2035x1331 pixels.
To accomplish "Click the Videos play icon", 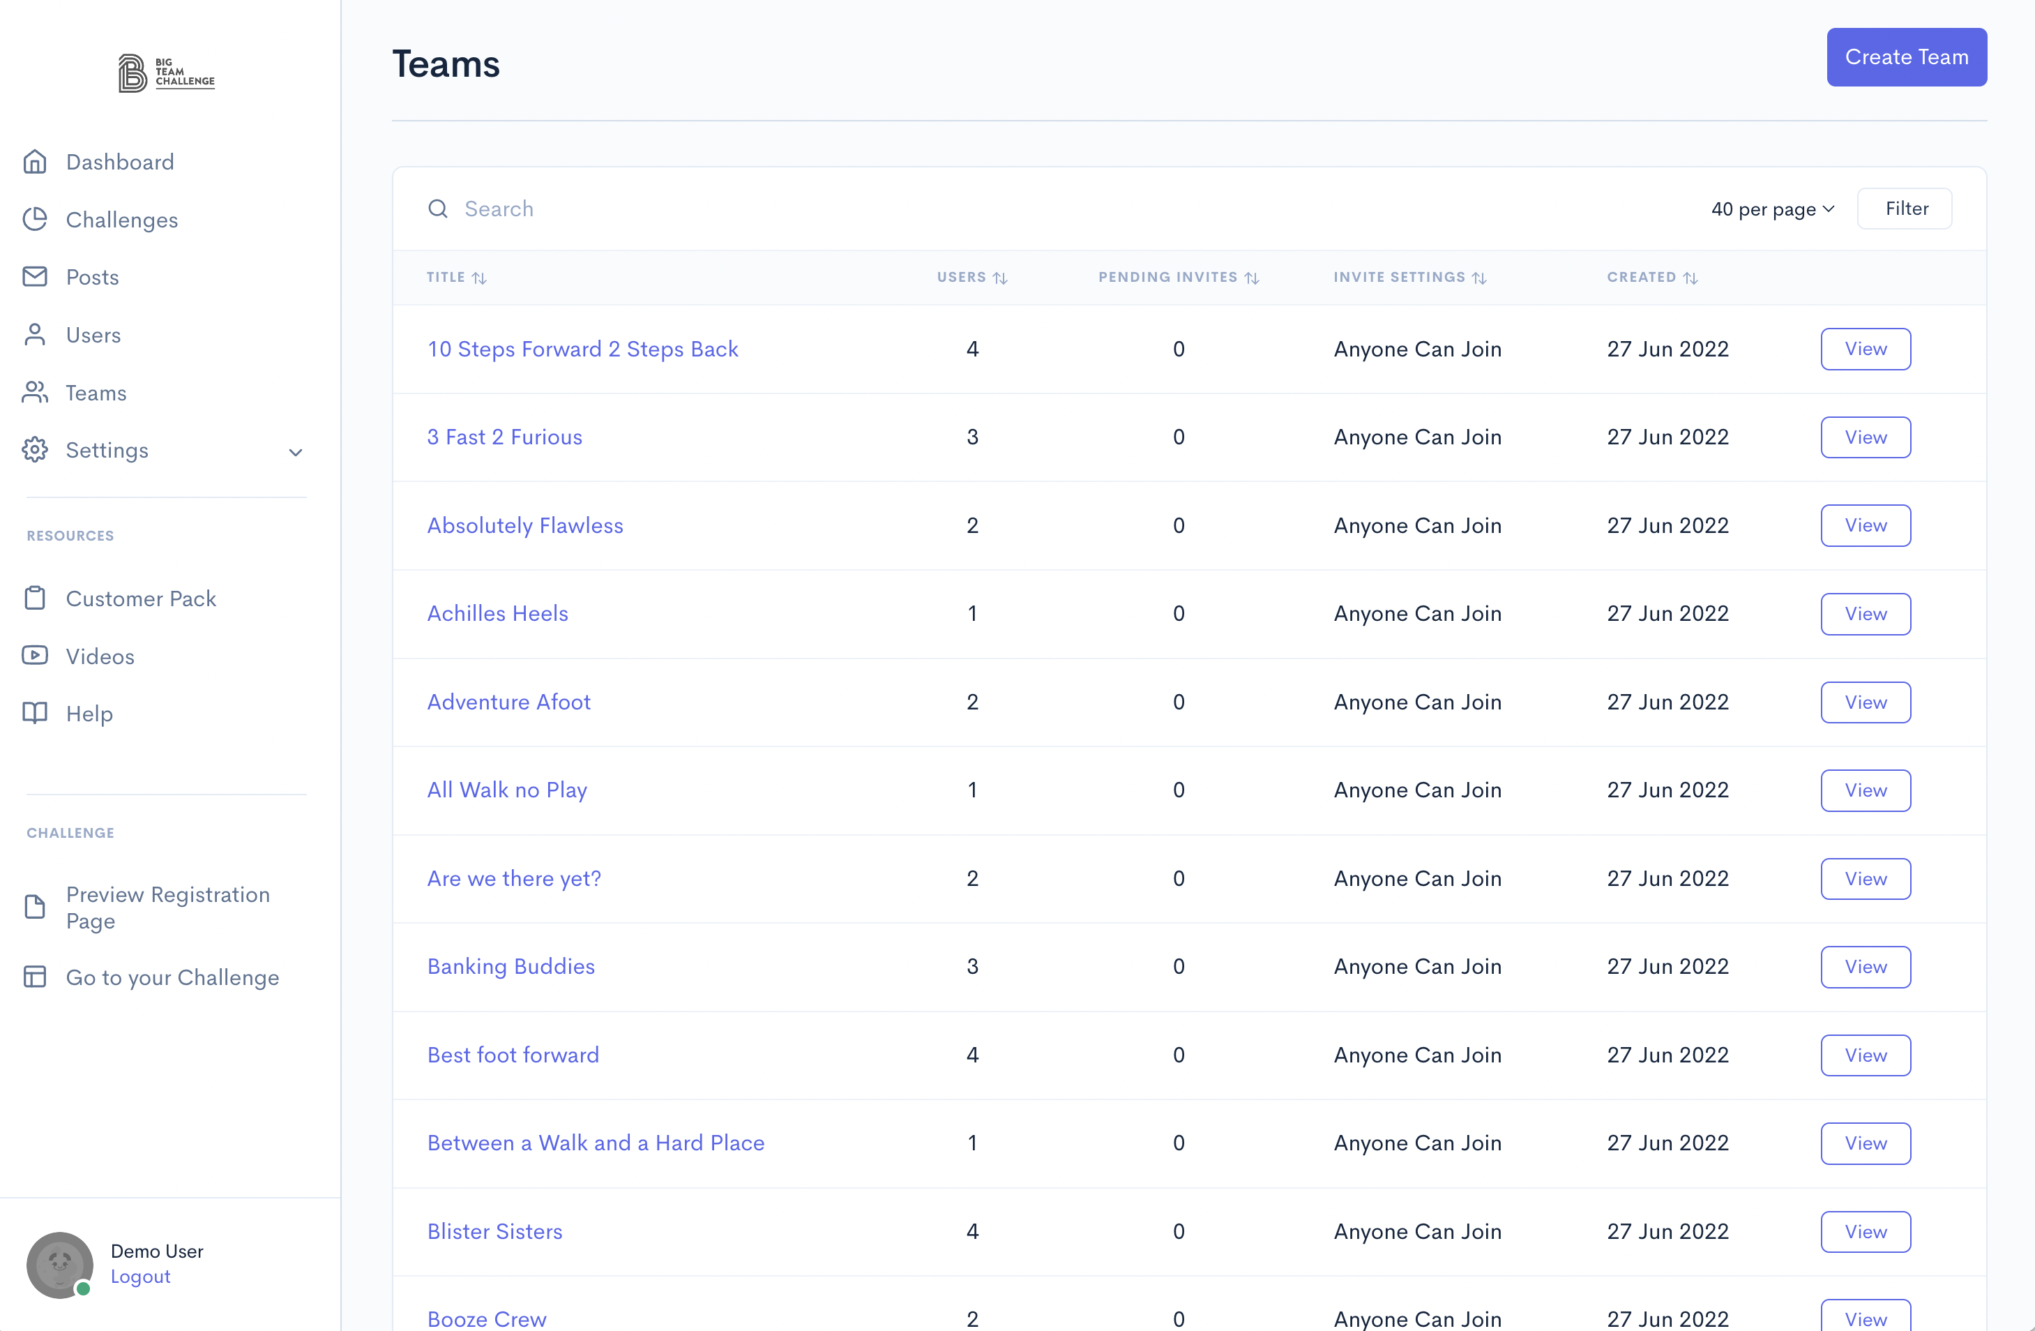I will point(35,655).
